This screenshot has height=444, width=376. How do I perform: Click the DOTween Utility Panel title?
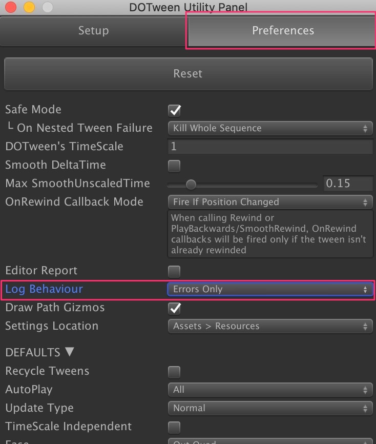tap(188, 7)
